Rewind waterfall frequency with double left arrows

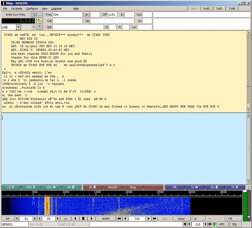point(119,219)
